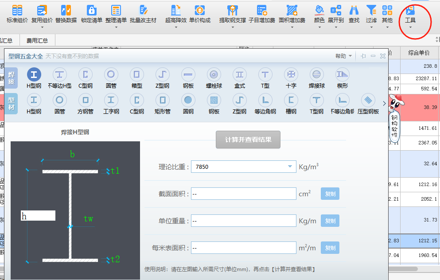The width and height of the screenshot is (440, 280).
Task: Switch to 焊接 category tab
Action: [11, 78]
